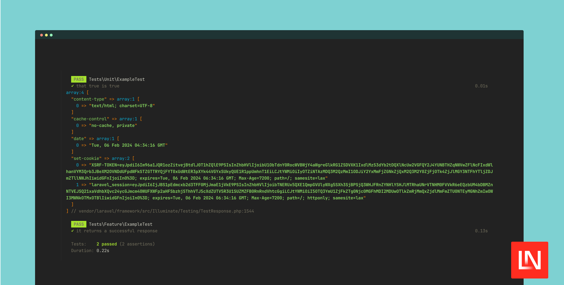Image resolution: width=564 pixels, height=285 pixels.
Task: Click the yellow traffic light button
Action: coord(46,35)
